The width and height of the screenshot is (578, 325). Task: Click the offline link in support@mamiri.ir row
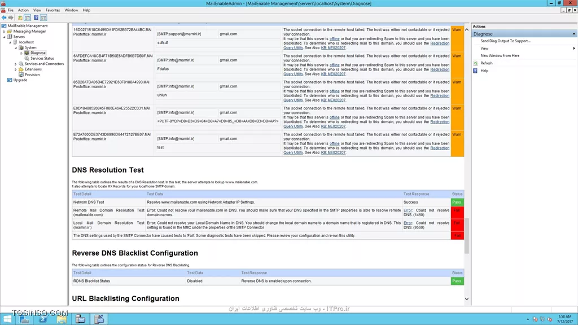tap(334, 39)
